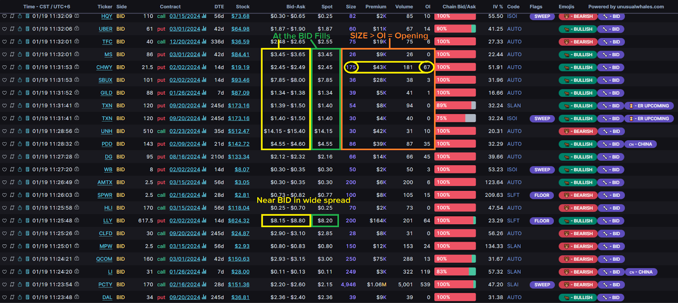Click BULLISH tag on DAL row
Viewport: 678px width, 303px height.
tap(578, 297)
